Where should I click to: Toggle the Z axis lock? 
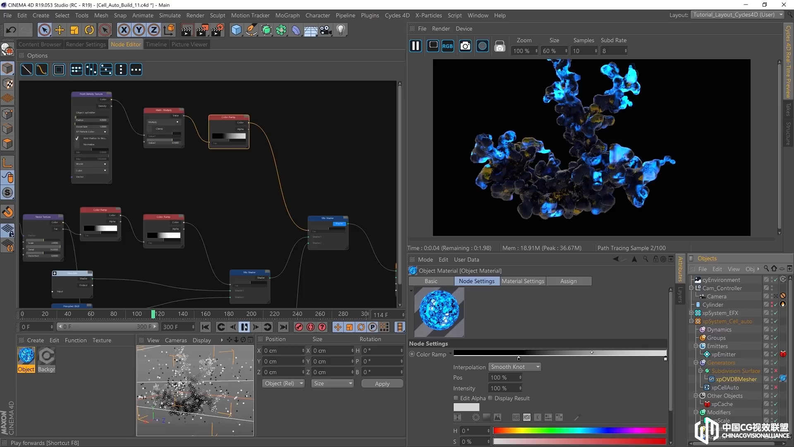pos(154,30)
